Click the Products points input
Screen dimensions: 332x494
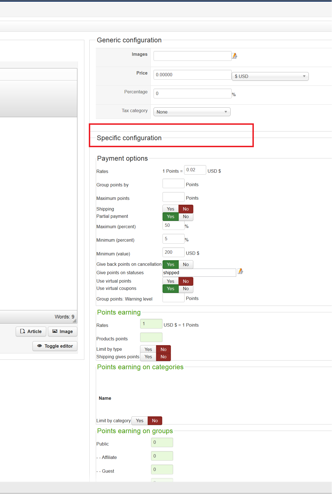coord(151,337)
